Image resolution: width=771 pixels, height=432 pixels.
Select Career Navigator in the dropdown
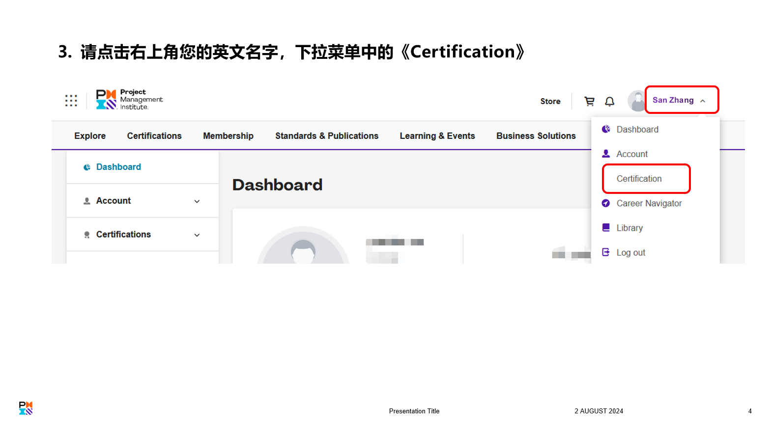point(649,203)
